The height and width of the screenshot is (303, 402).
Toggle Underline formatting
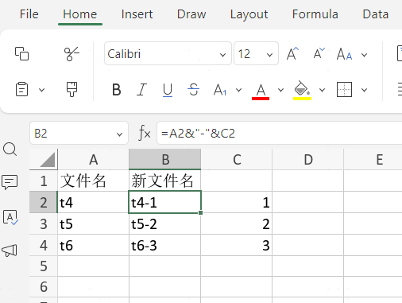(168, 90)
